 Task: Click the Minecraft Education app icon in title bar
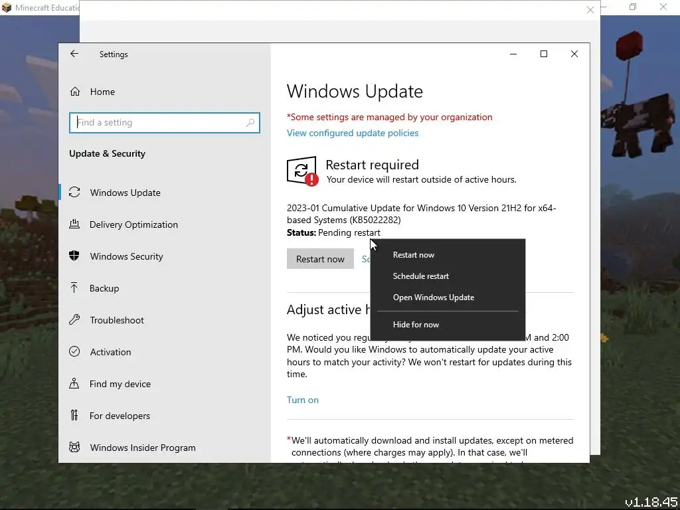click(7, 7)
